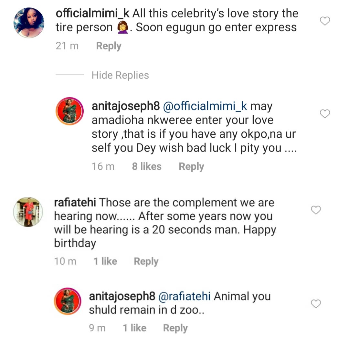The width and height of the screenshot is (349, 349).
Task: View the 8 likes list
Action: pos(147,166)
